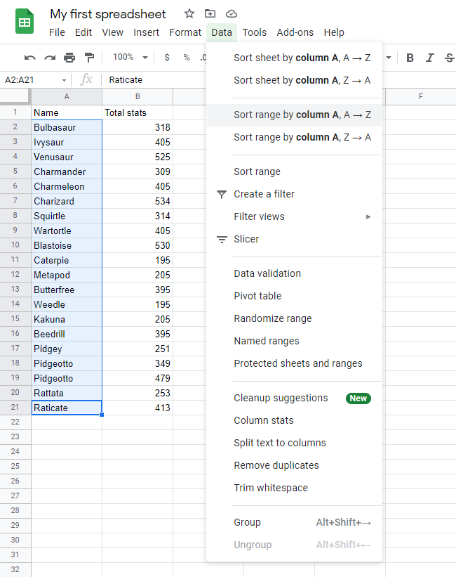Apply percent format button
Image resolution: width=456 pixels, height=577 pixels.
(x=187, y=58)
